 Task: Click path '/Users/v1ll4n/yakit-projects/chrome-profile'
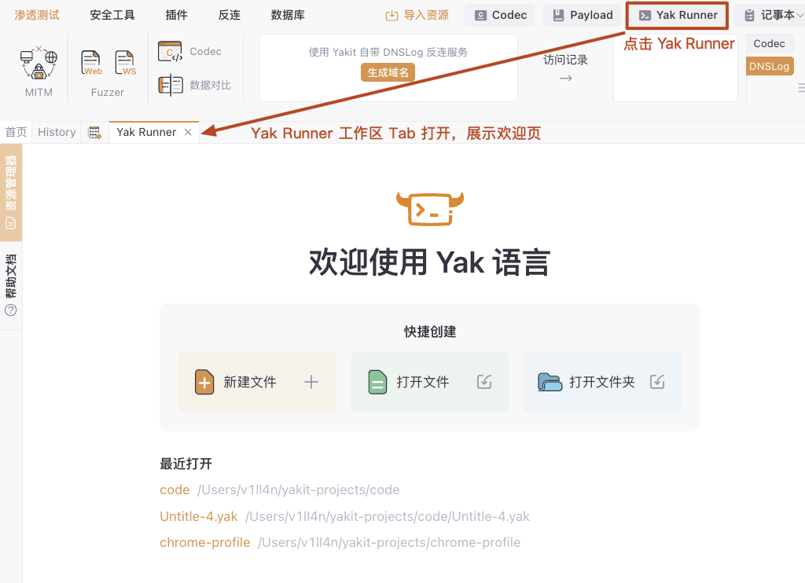coord(389,542)
